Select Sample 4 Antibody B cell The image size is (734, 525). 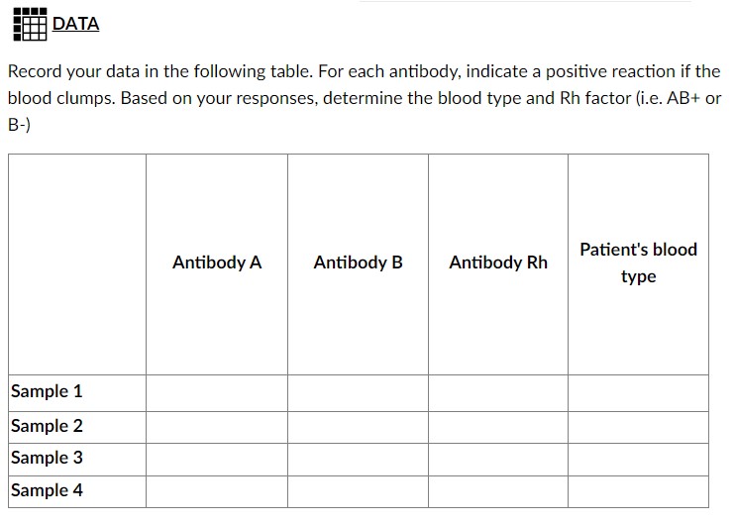pos(359,491)
